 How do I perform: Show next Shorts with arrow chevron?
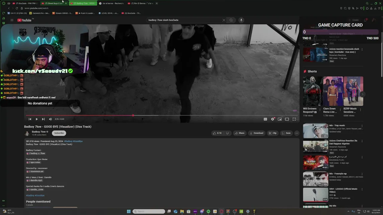[362, 94]
